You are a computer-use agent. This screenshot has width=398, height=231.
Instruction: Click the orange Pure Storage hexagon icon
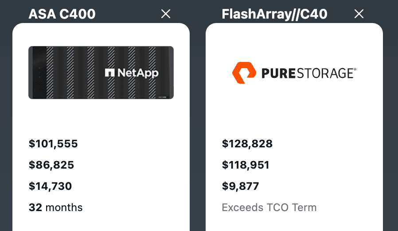(244, 73)
